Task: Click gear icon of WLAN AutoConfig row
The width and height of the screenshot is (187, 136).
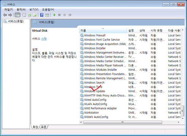Action: tap(82, 104)
